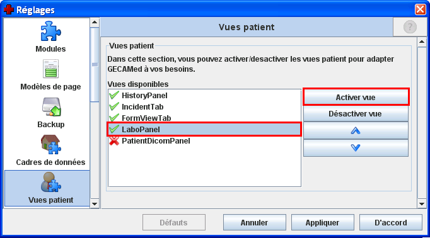The height and width of the screenshot is (238, 430).
Task: Click sidebar scrollbar up arrow
Action: point(95,22)
